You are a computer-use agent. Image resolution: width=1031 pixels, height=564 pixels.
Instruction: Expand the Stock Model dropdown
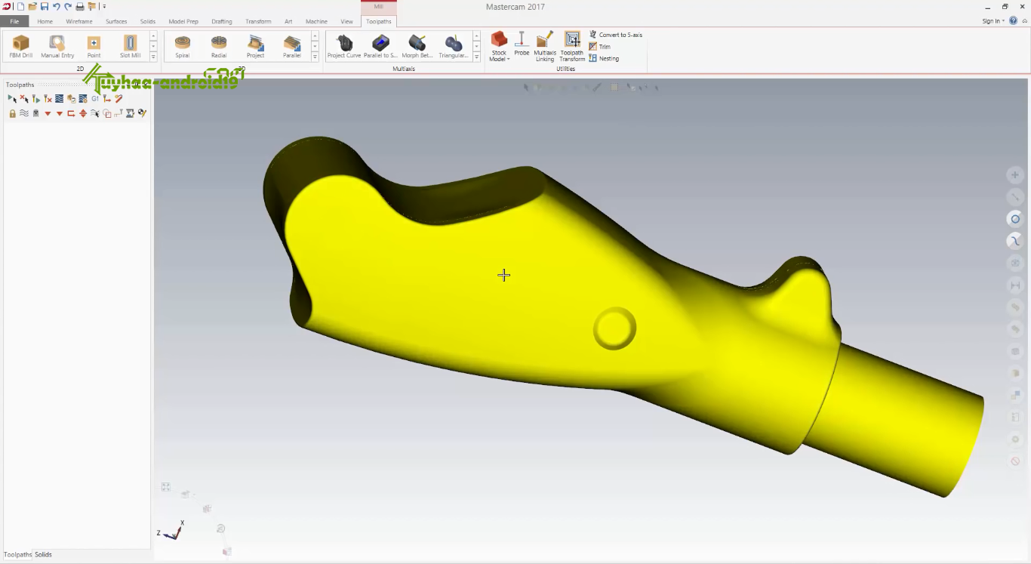pyautogui.click(x=499, y=47)
